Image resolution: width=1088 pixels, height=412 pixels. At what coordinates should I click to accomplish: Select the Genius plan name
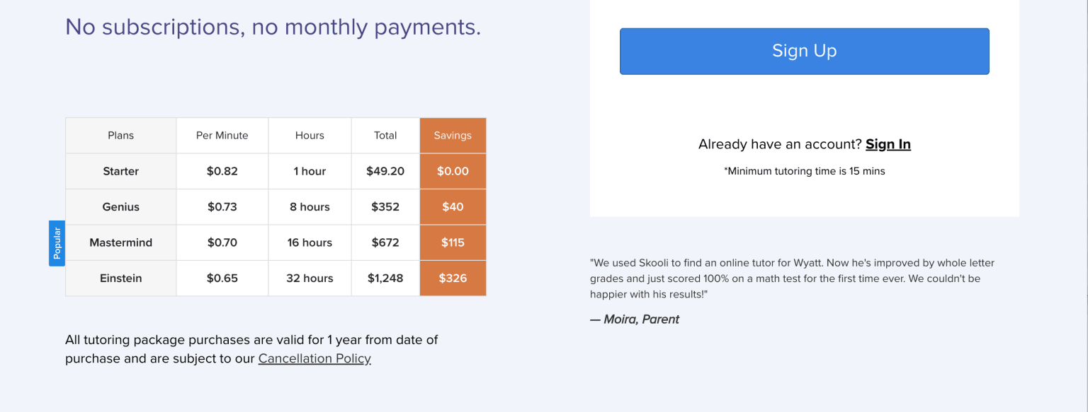(x=120, y=207)
